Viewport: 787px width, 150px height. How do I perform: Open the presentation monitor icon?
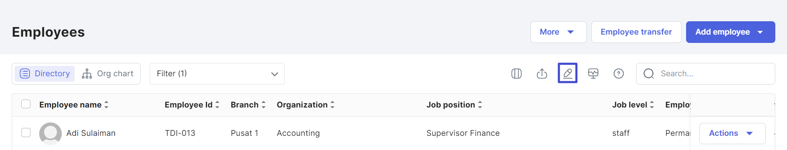coord(593,74)
